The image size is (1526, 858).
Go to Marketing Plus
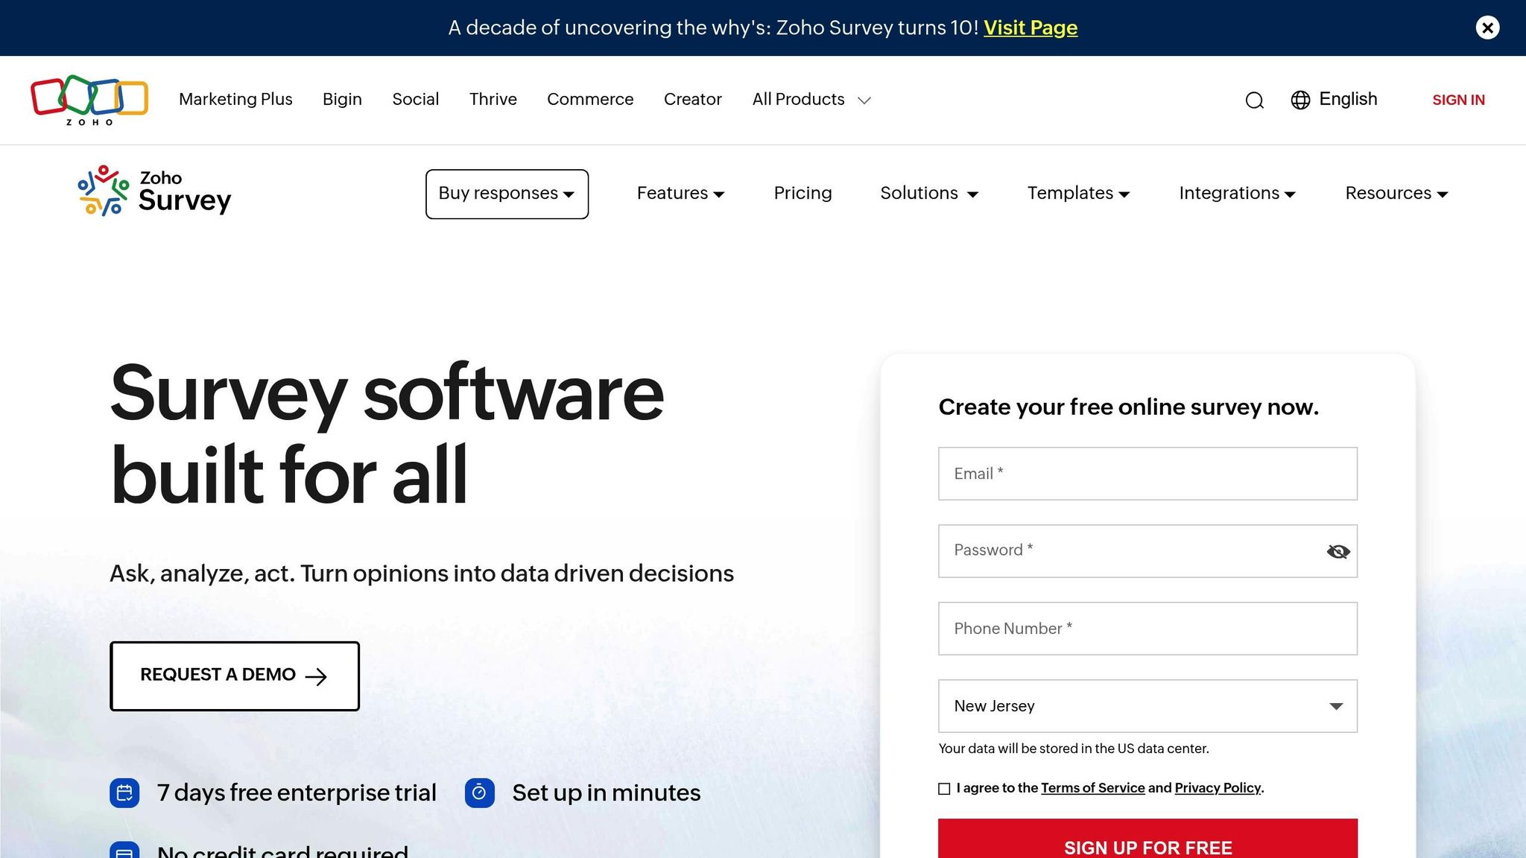(x=235, y=100)
